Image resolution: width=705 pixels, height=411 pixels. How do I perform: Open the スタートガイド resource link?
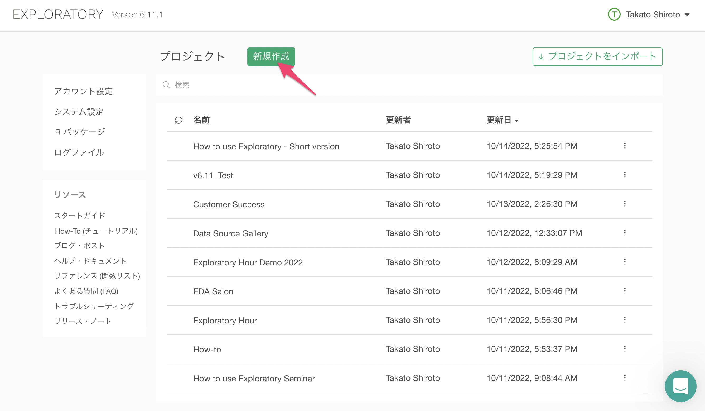(79, 215)
